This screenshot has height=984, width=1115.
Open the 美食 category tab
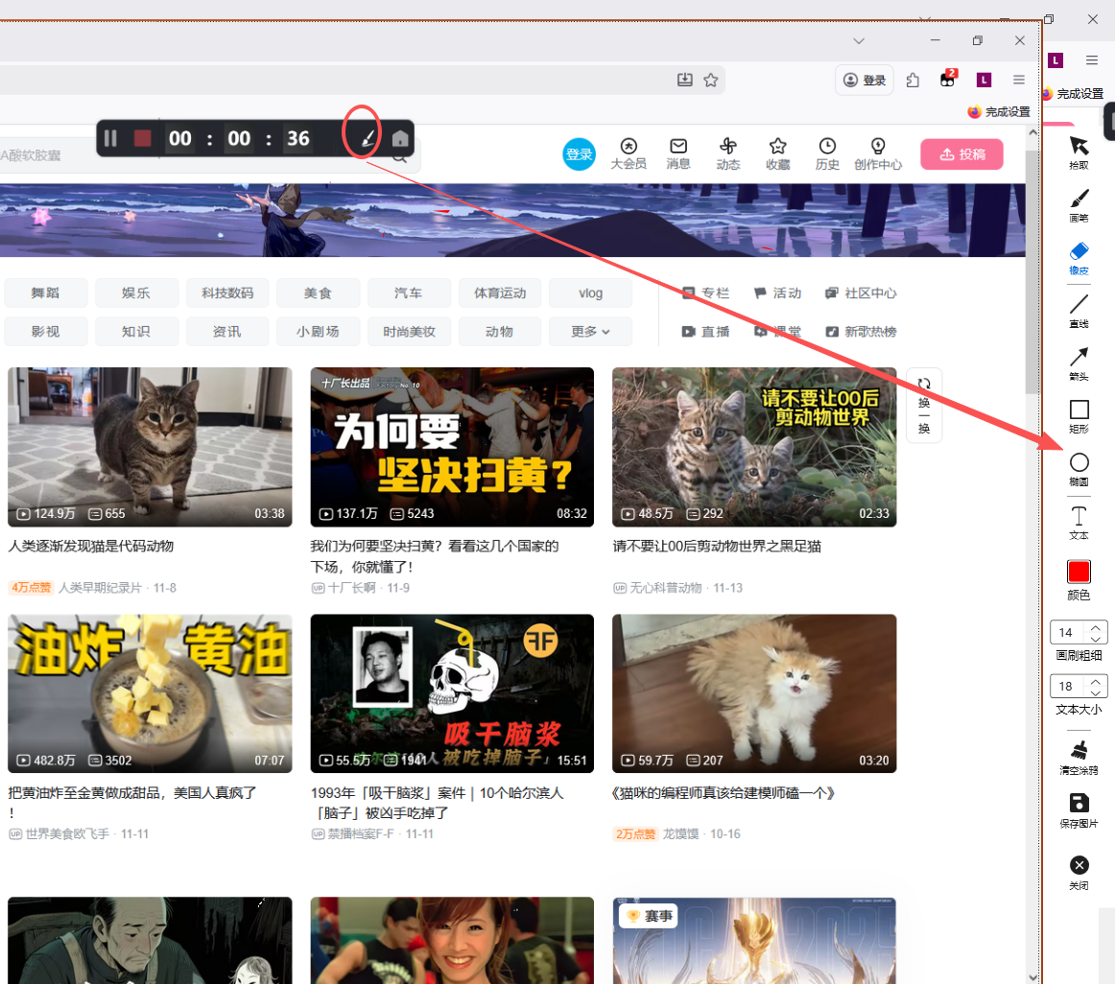(318, 293)
